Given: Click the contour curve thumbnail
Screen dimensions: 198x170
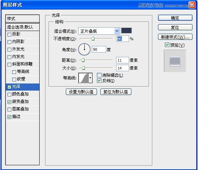Looking at the screenshot, I should (84, 78).
